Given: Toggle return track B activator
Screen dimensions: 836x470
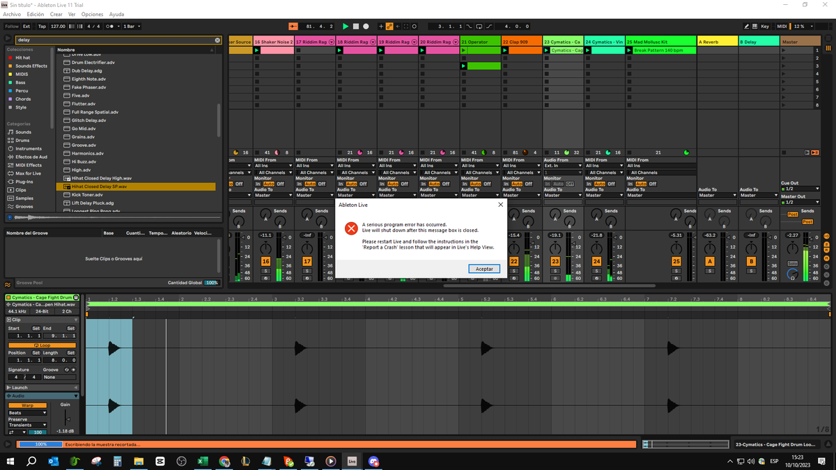Looking at the screenshot, I should 751,261.
